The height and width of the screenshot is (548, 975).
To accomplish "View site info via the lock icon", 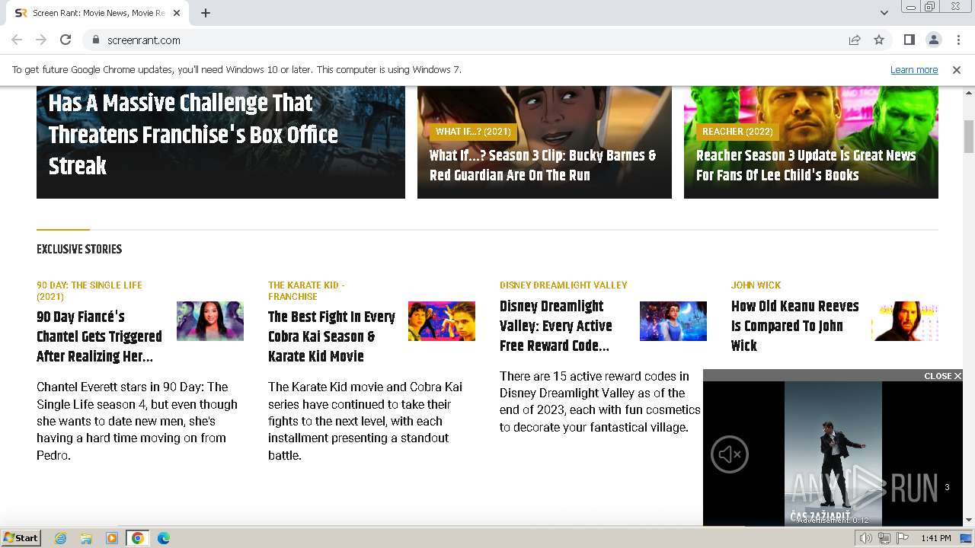I will click(95, 40).
